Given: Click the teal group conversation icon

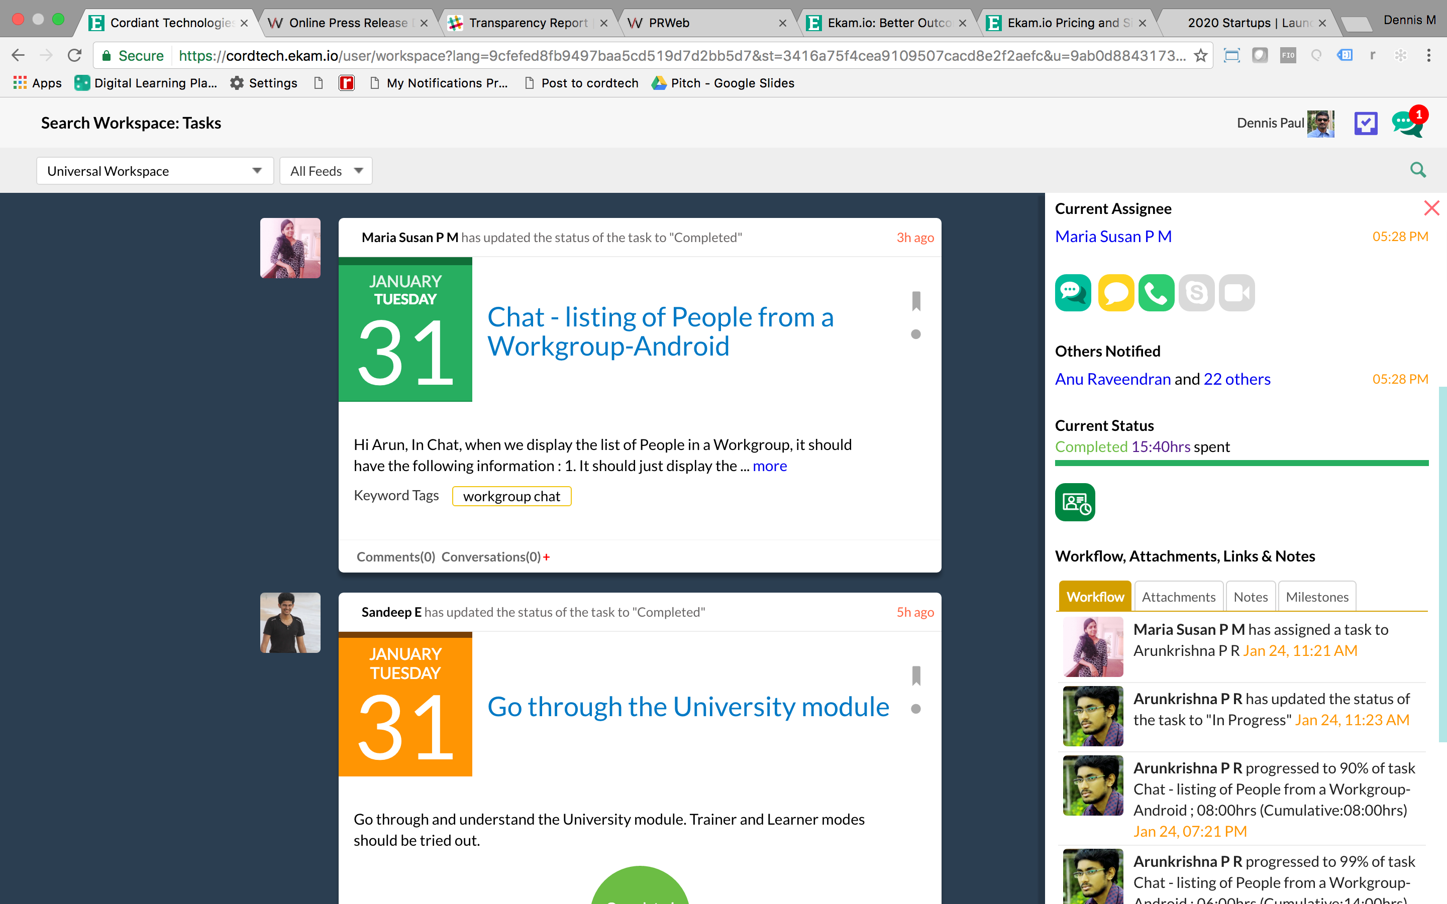Looking at the screenshot, I should pyautogui.click(x=1073, y=293).
